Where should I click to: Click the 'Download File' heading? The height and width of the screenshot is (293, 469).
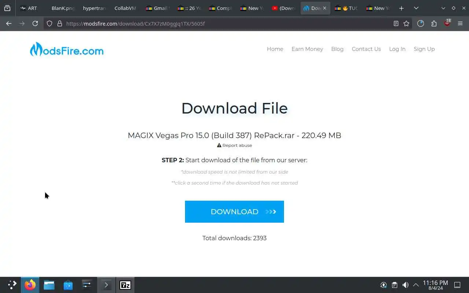(x=234, y=108)
